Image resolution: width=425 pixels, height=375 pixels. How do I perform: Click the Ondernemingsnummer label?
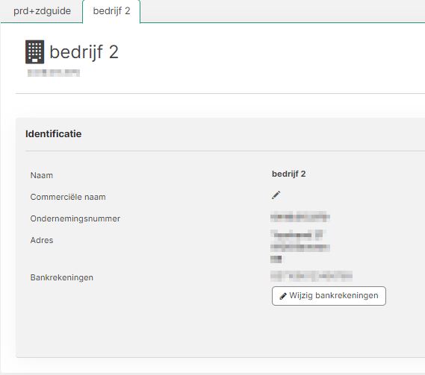(75, 218)
